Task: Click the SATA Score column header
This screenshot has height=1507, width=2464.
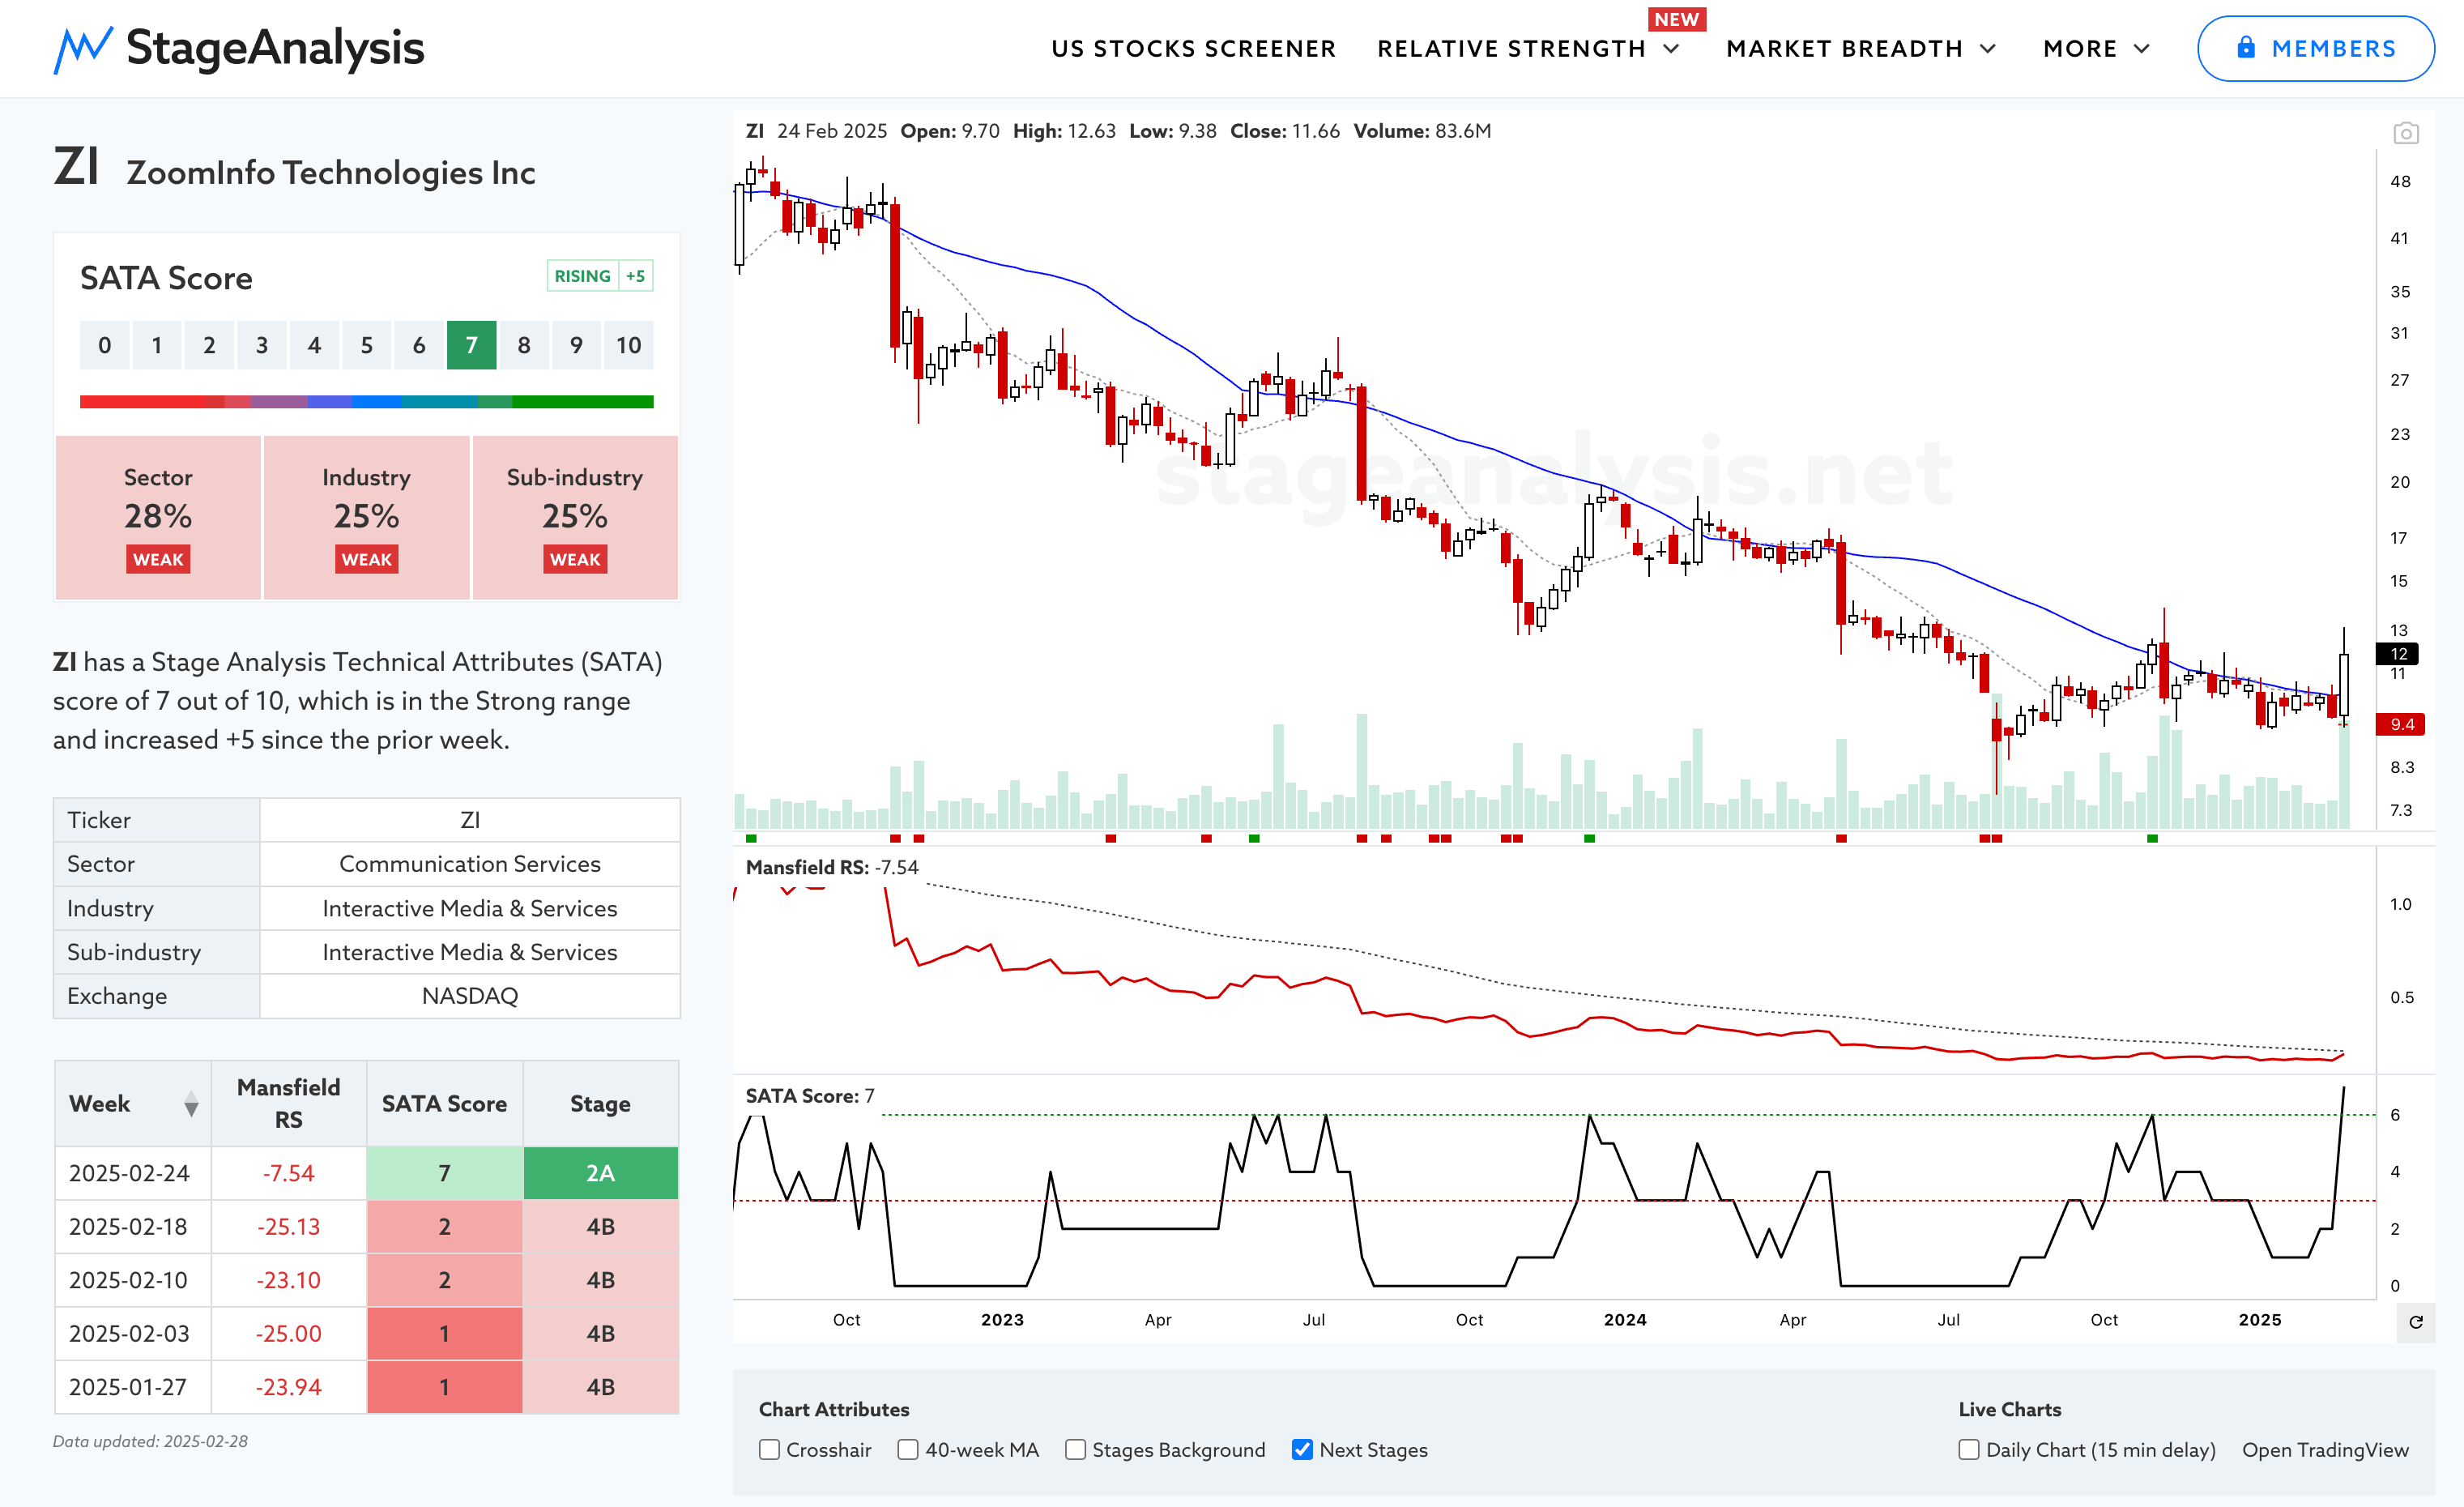Action: [445, 1104]
